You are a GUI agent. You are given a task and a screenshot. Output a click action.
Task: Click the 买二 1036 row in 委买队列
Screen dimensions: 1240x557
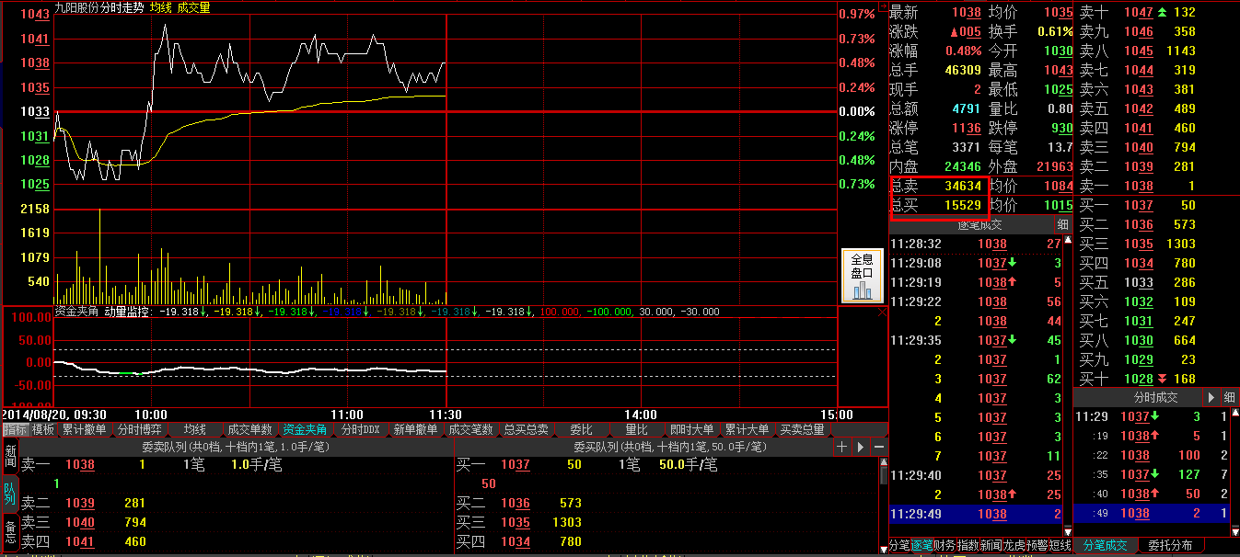pos(667,503)
